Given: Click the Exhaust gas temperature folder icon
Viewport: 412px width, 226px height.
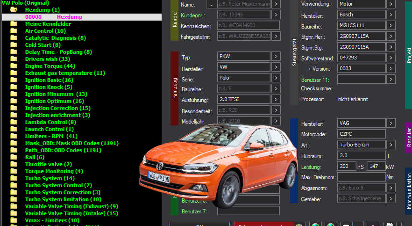Looking at the screenshot, I should pyautogui.click(x=14, y=73).
